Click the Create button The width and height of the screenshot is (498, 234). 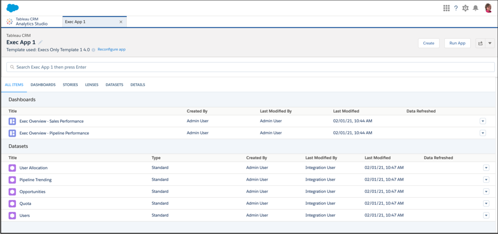[x=428, y=43]
